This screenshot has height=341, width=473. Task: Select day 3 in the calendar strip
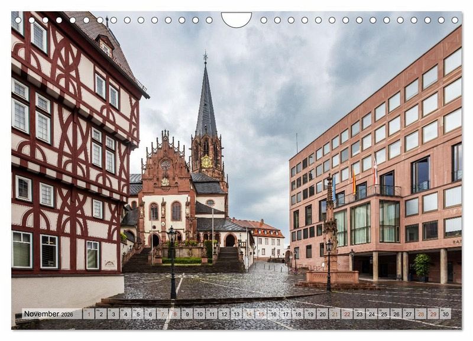[114, 314]
